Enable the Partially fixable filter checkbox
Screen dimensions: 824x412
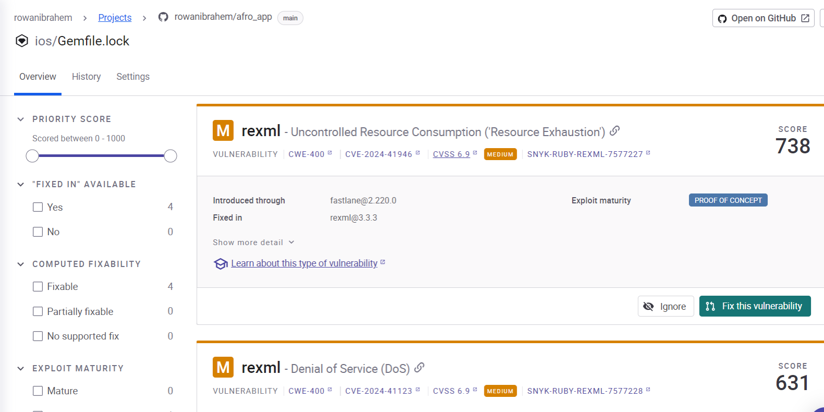point(38,311)
